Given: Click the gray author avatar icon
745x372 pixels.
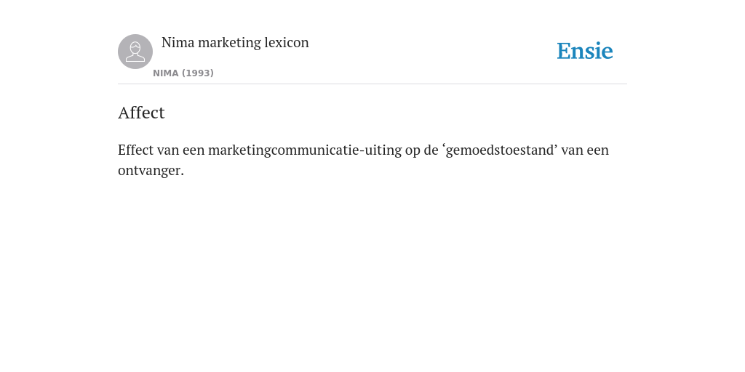Looking at the screenshot, I should [x=135, y=52].
